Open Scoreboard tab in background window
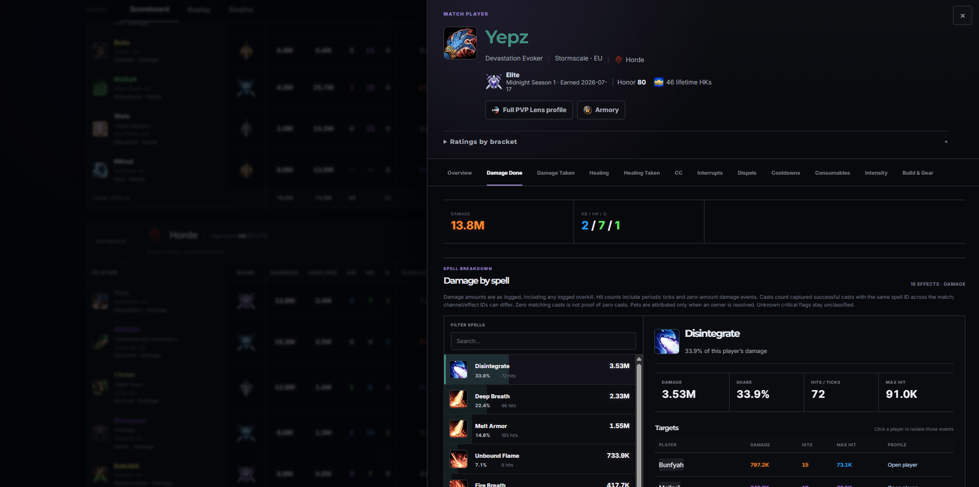Image resolution: width=979 pixels, height=487 pixels. [149, 9]
